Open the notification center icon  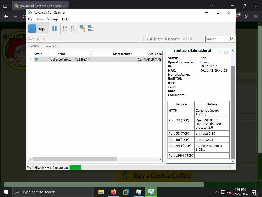point(254,192)
